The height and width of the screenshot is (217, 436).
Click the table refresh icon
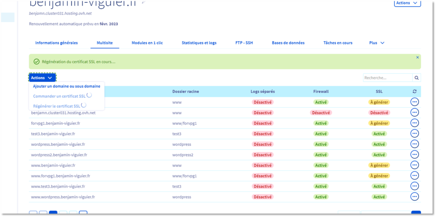(x=415, y=91)
